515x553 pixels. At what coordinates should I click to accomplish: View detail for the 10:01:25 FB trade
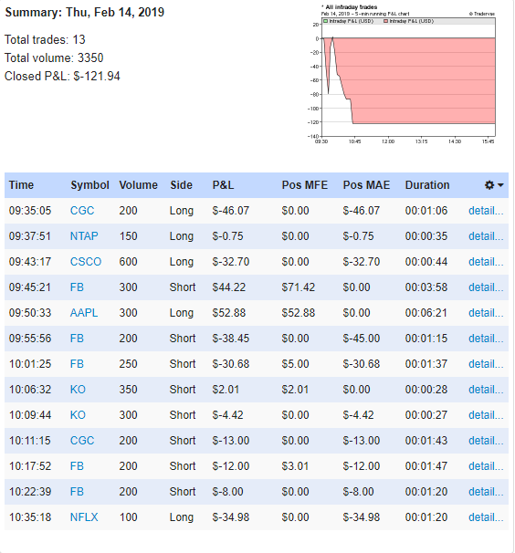pyautogui.click(x=486, y=364)
